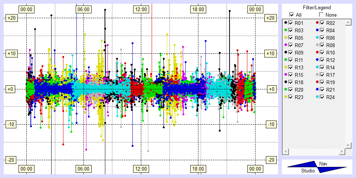Click the red R02 legend dot
Viewport: 356px width, 178px height.
(x=317, y=23)
